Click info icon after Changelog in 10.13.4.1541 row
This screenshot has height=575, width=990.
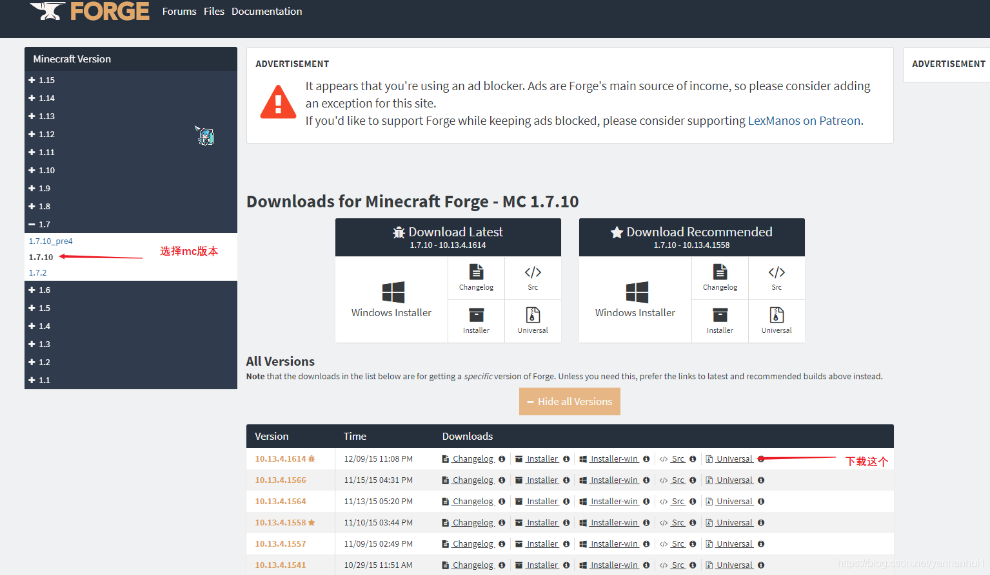[x=502, y=565]
